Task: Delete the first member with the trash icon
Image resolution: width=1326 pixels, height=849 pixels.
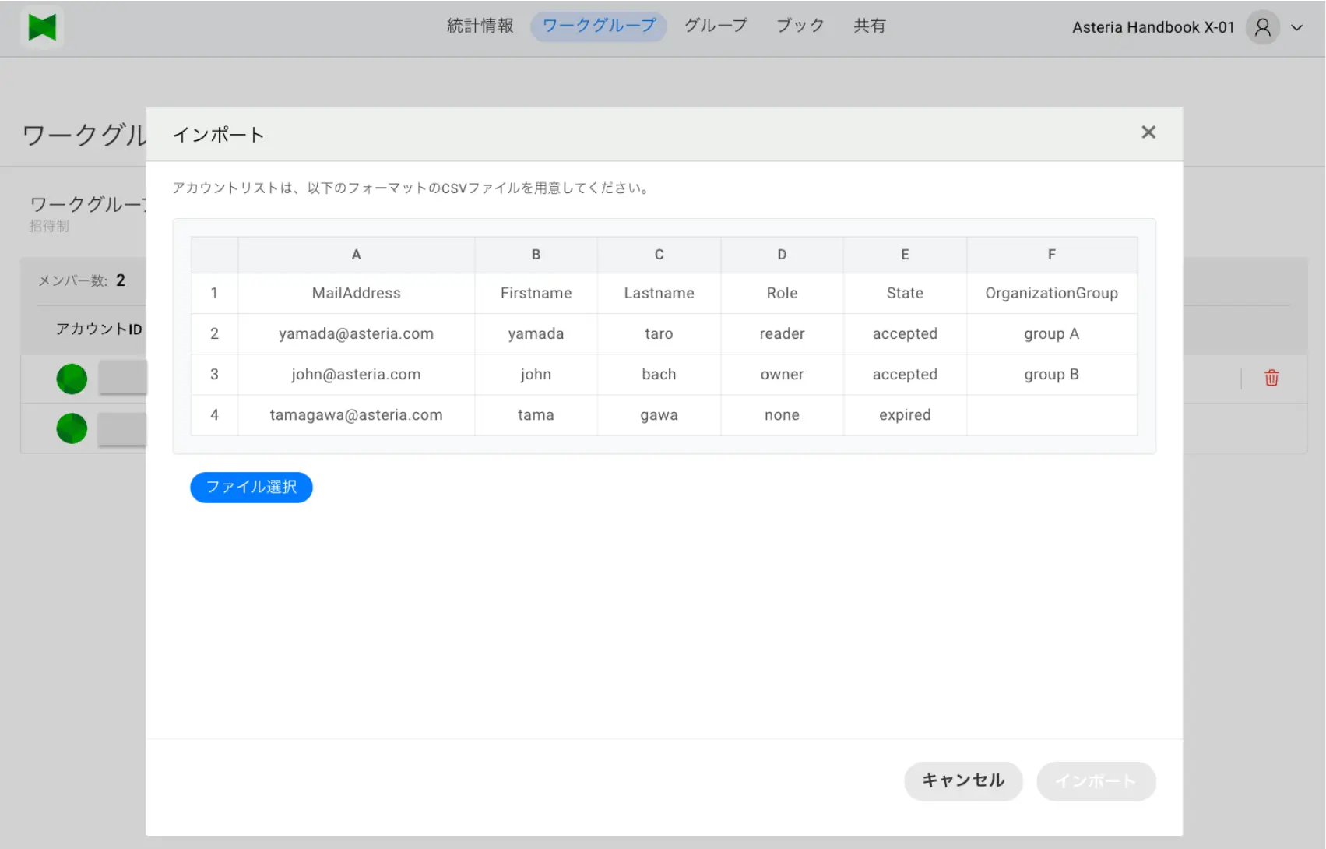Action: (x=1271, y=378)
